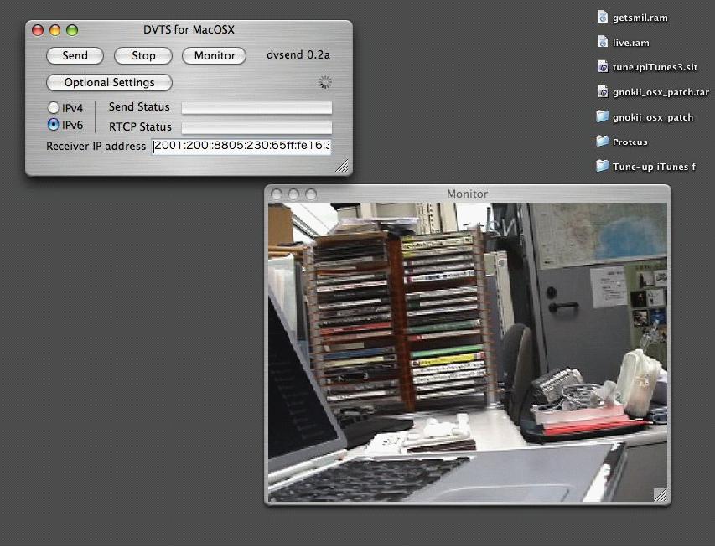The image size is (715, 547).
Task: Select the gnokii_osx_patch.tar file icon
Action: coord(602,91)
